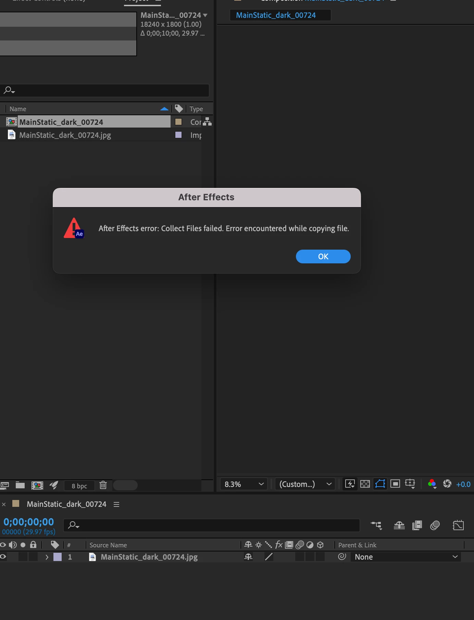Open layer 1 Parent None dropdown
The image size is (474, 620).
coord(406,557)
